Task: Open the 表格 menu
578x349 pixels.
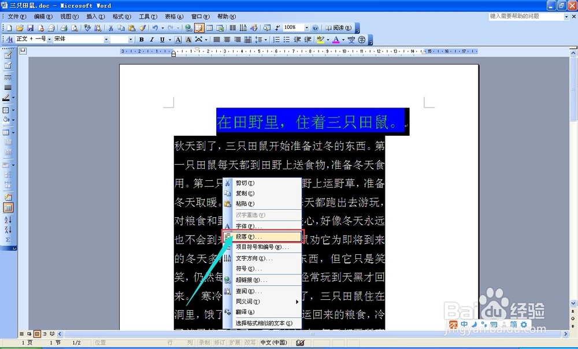Action: point(174,17)
